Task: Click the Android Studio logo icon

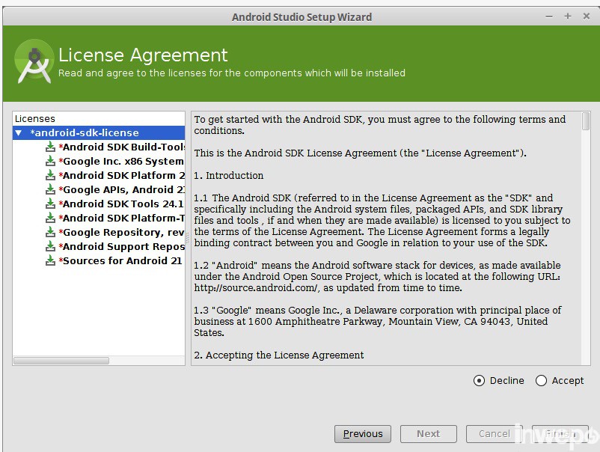Action: click(33, 62)
